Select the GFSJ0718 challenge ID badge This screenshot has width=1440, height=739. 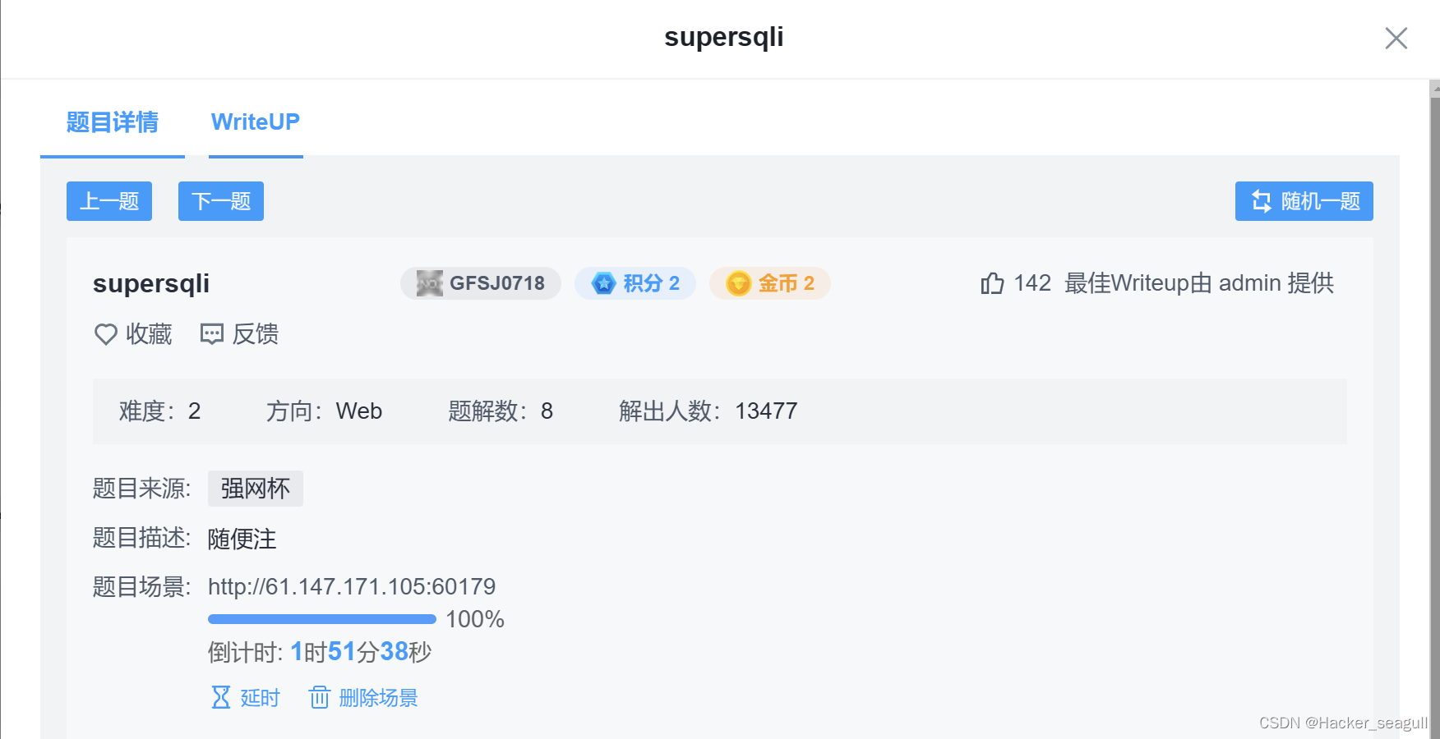[x=480, y=282]
